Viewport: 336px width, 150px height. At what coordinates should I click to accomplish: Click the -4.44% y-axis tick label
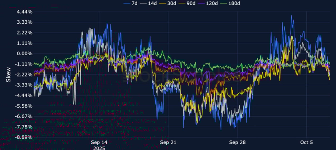[x=24, y=95]
